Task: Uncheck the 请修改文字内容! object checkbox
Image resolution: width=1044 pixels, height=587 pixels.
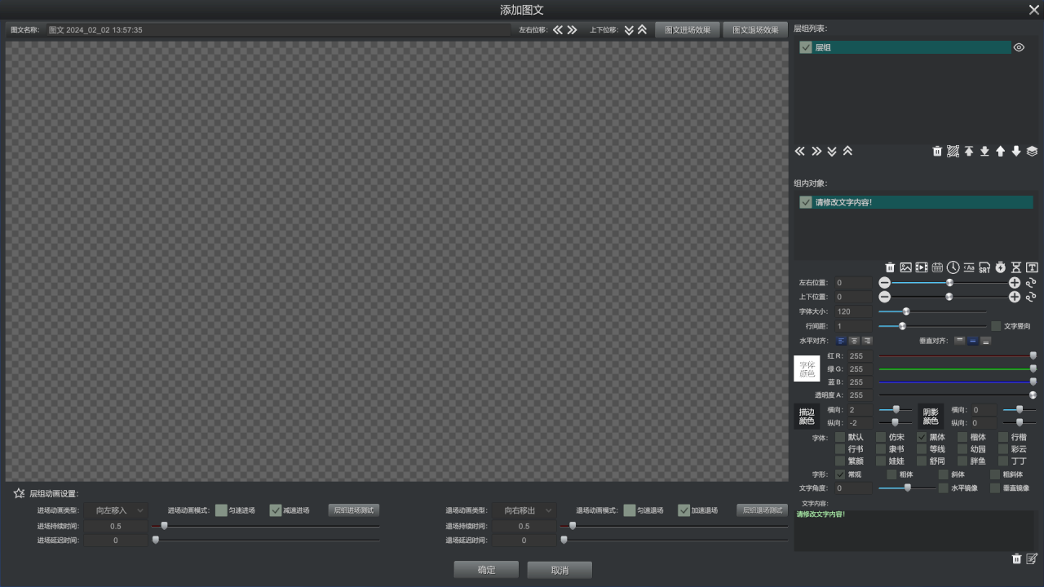Action: 806,202
